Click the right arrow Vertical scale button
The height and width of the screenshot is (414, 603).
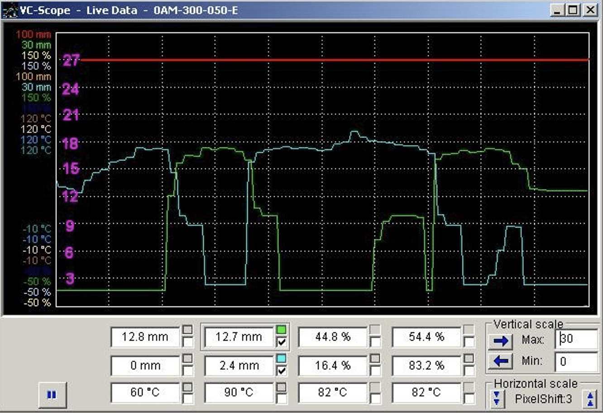point(501,341)
